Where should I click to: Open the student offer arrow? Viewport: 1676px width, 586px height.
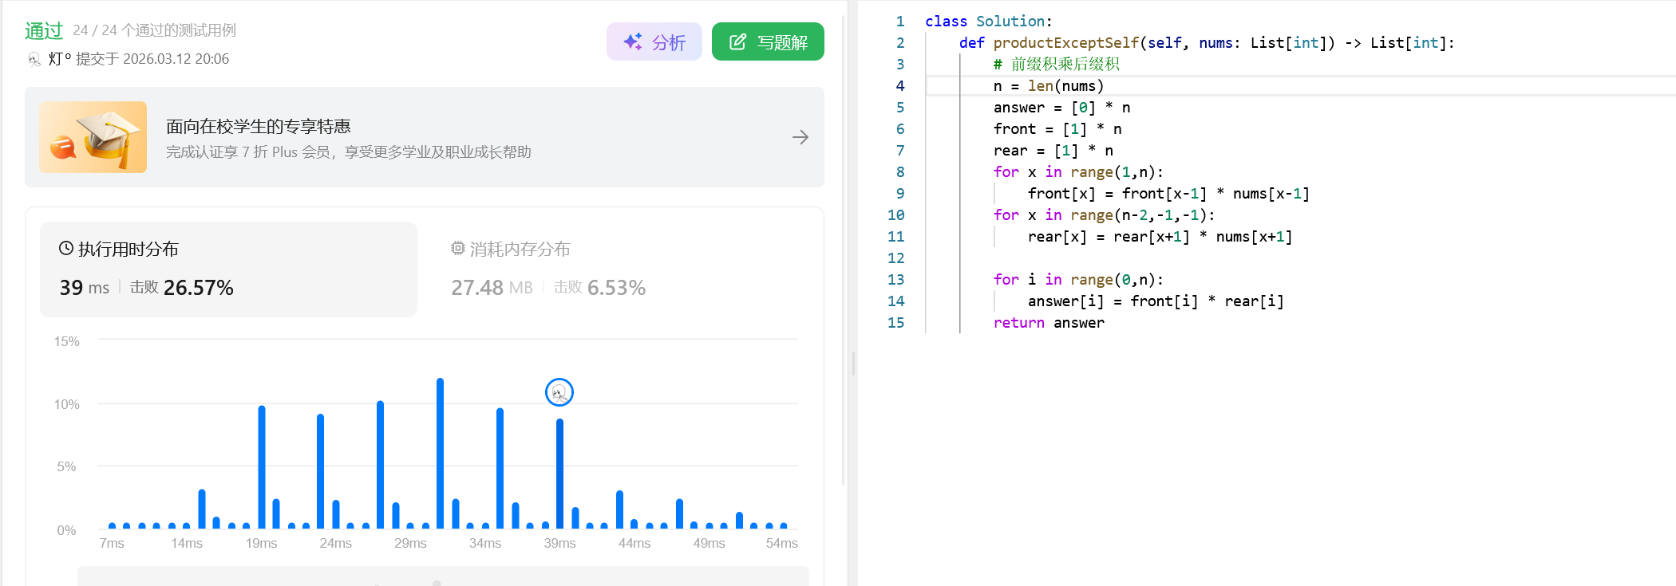[800, 137]
